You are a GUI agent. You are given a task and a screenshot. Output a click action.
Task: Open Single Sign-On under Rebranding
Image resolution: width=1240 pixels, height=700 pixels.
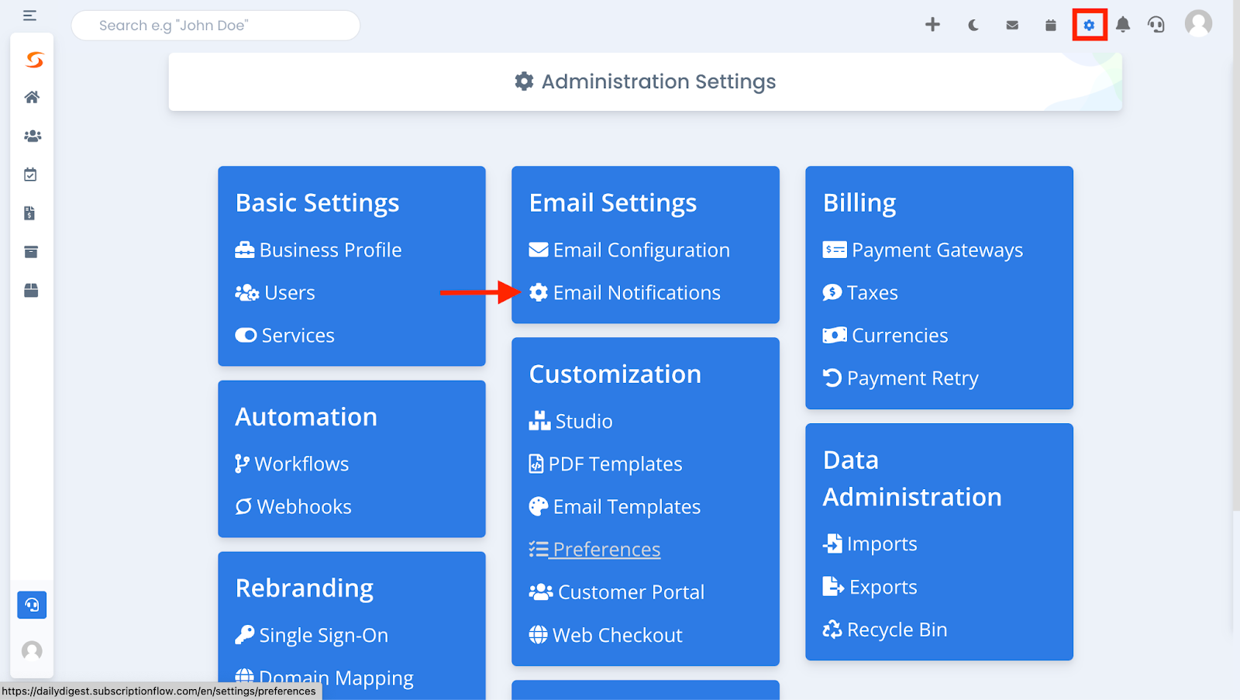click(312, 635)
